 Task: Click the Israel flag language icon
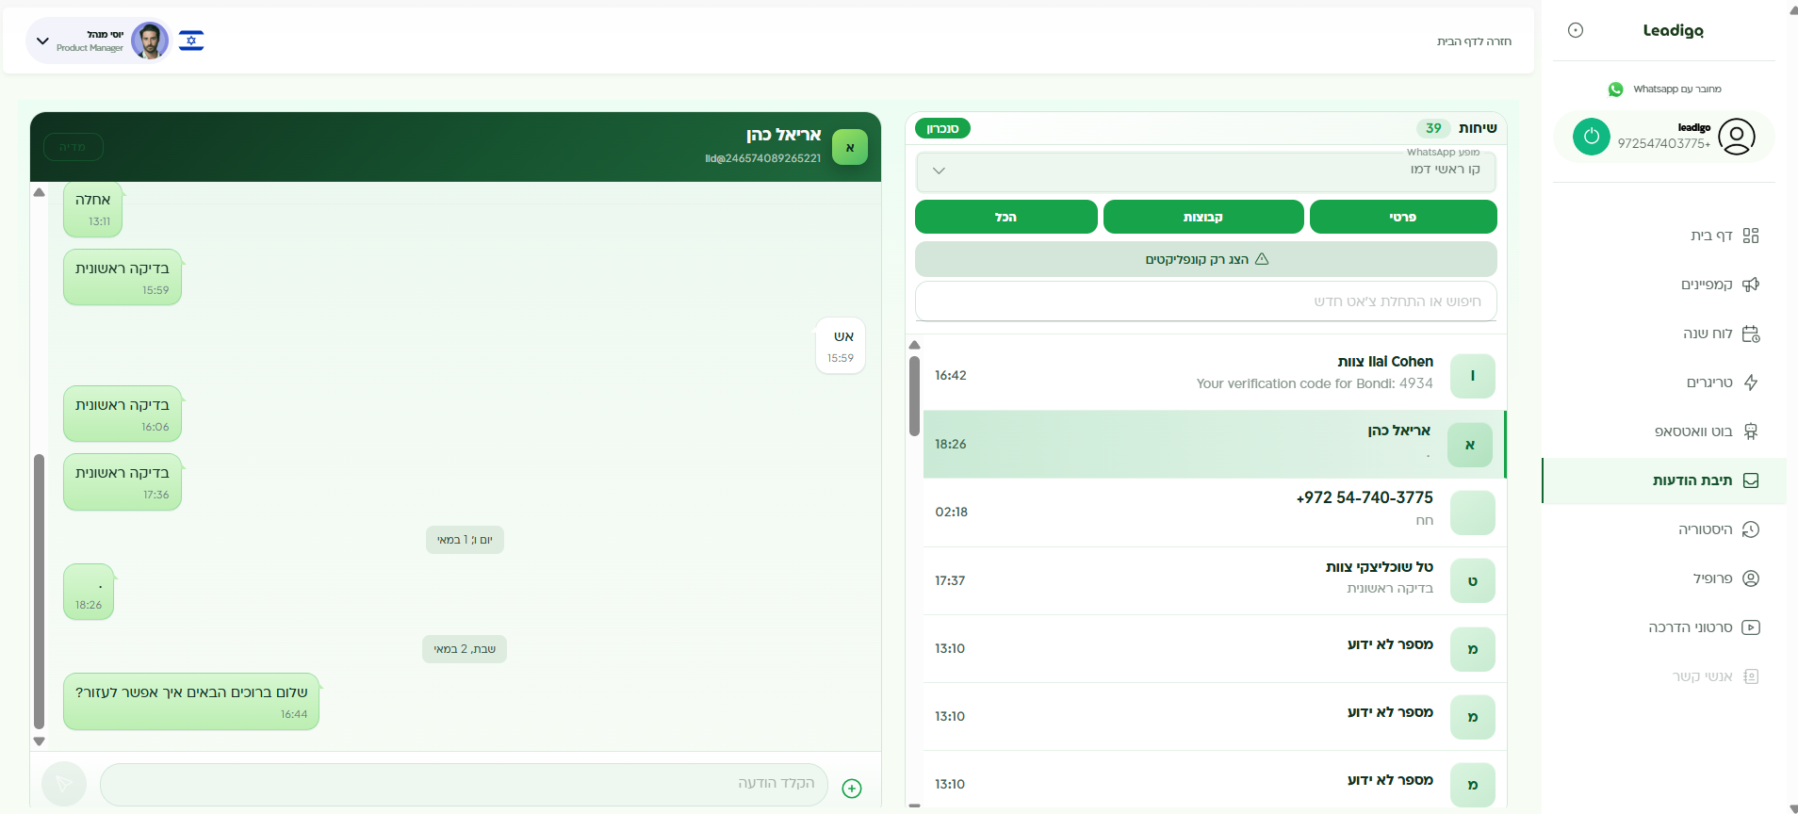191,41
